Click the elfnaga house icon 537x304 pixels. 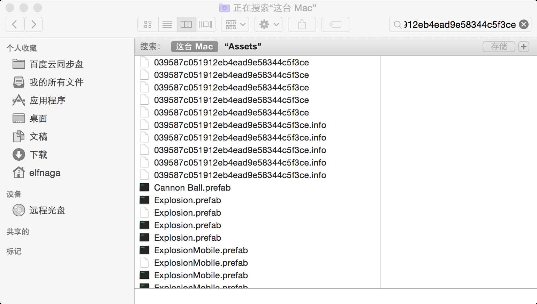[19, 172]
